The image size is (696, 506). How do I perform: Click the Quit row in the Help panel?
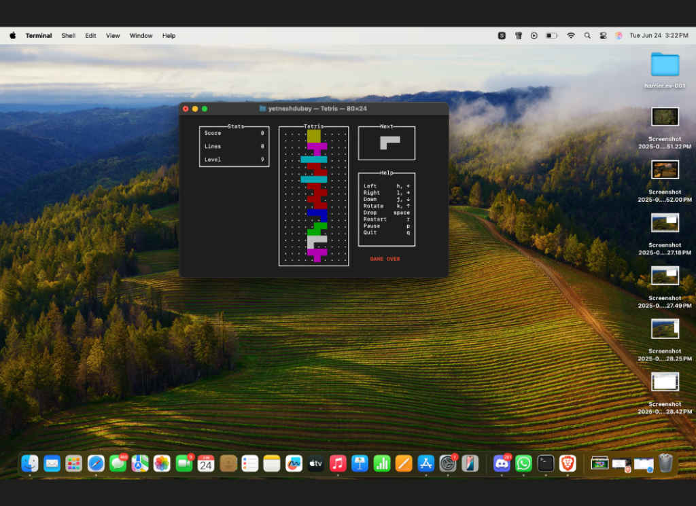click(387, 232)
